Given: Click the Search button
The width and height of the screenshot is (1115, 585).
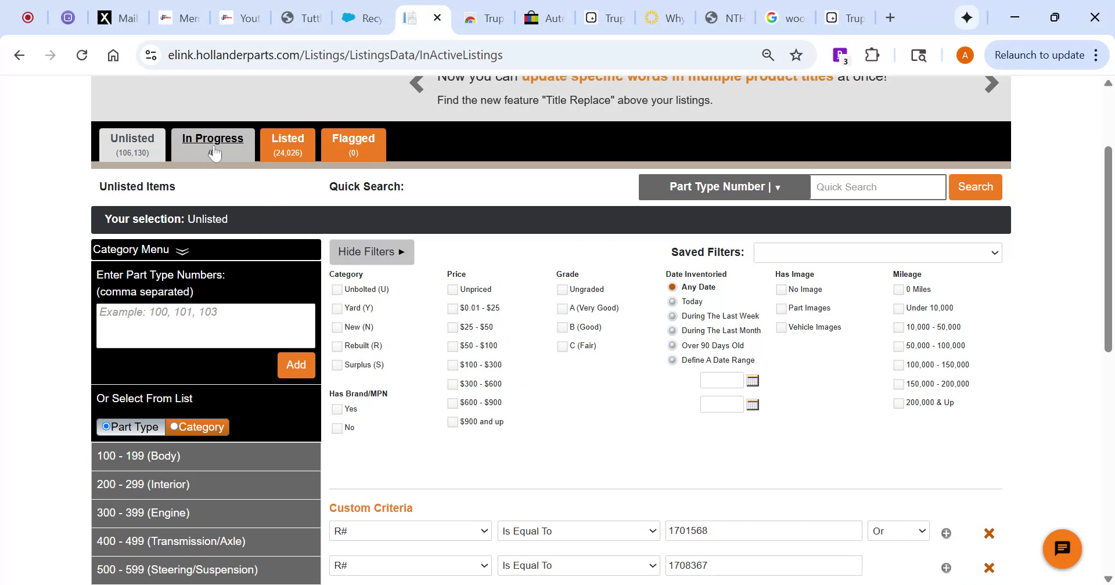Looking at the screenshot, I should pos(975,187).
